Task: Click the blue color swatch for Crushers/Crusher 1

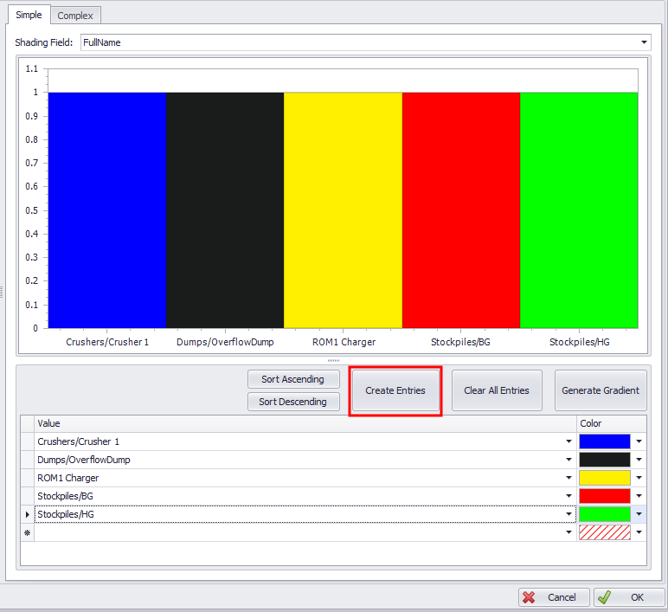Action: point(604,441)
